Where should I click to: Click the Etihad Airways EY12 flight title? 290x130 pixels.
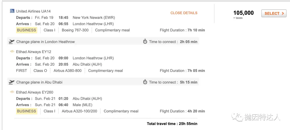34,52
